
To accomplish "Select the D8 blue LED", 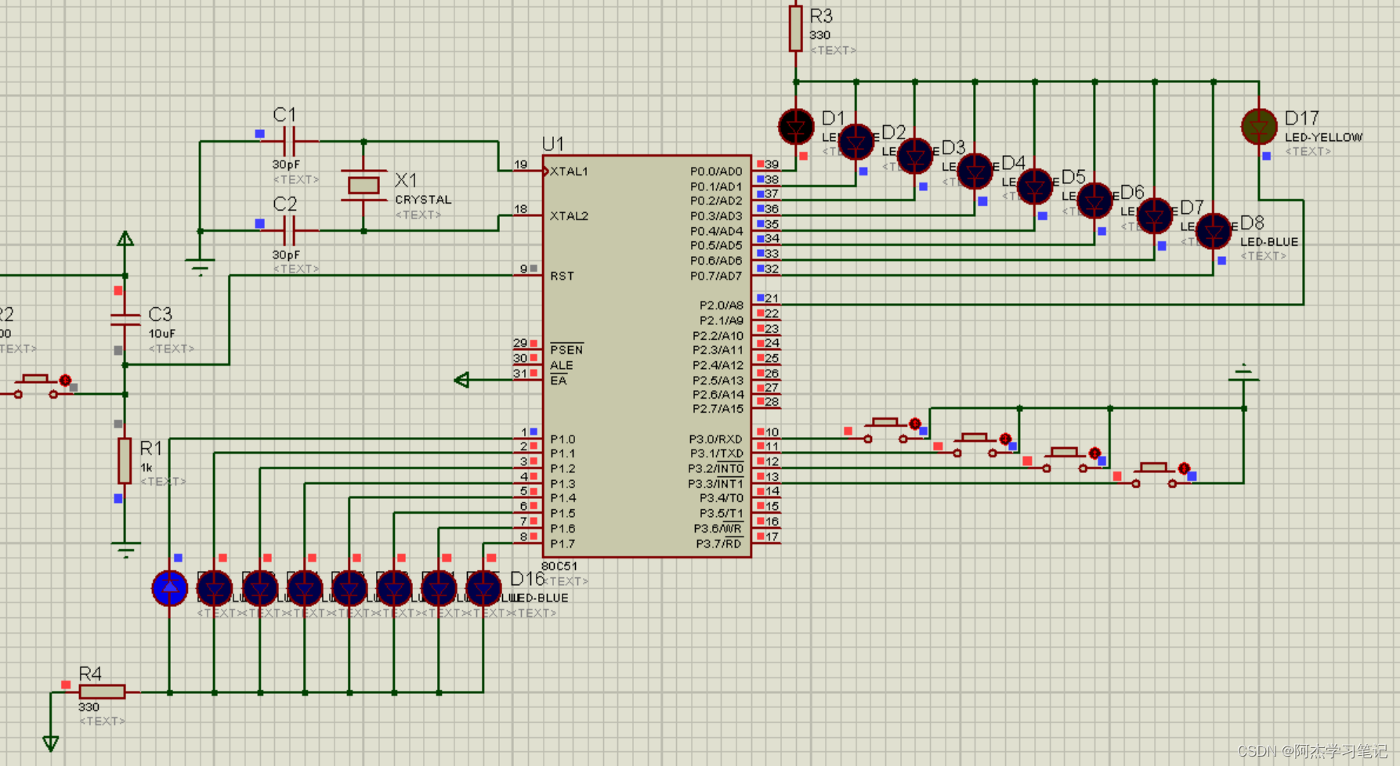I will coord(1214,231).
